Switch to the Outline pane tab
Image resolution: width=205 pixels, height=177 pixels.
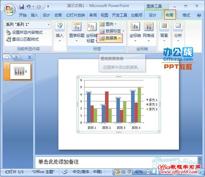[16, 57]
